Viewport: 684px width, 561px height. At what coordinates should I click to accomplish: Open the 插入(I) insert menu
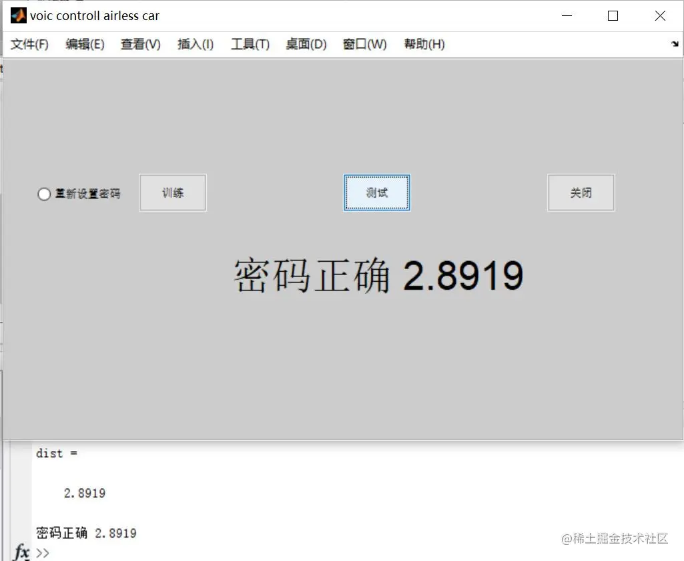point(194,44)
